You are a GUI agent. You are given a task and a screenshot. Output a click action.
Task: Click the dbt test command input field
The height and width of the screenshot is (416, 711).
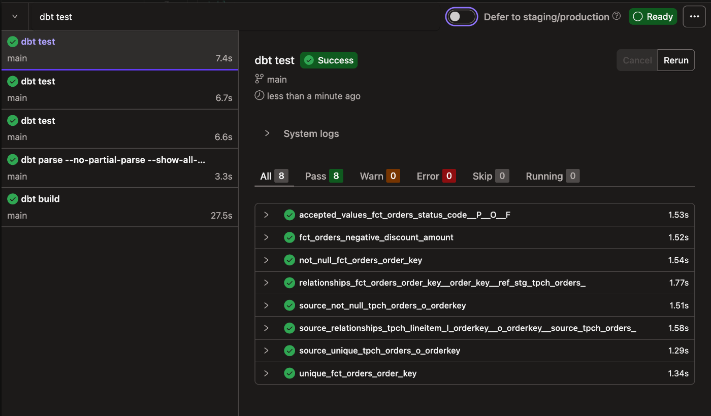pyautogui.click(x=234, y=17)
